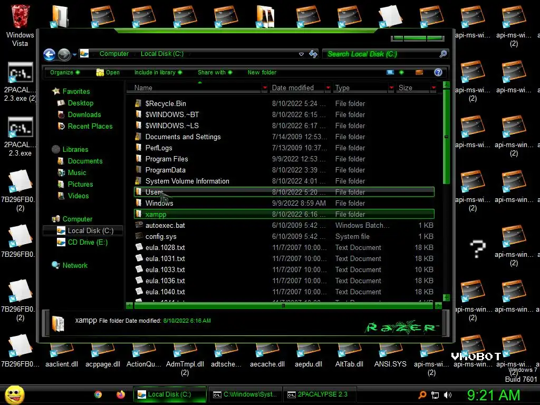The width and height of the screenshot is (540, 405).
Task: Click the grey Forward arrow button
Action: (x=64, y=54)
